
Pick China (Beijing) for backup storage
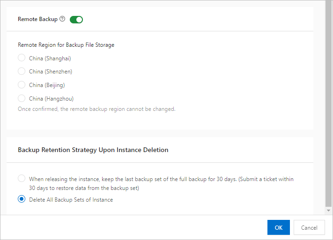(22, 85)
